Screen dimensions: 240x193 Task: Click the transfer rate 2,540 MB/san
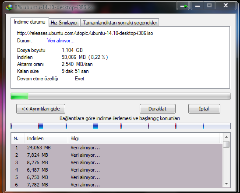point(77,64)
